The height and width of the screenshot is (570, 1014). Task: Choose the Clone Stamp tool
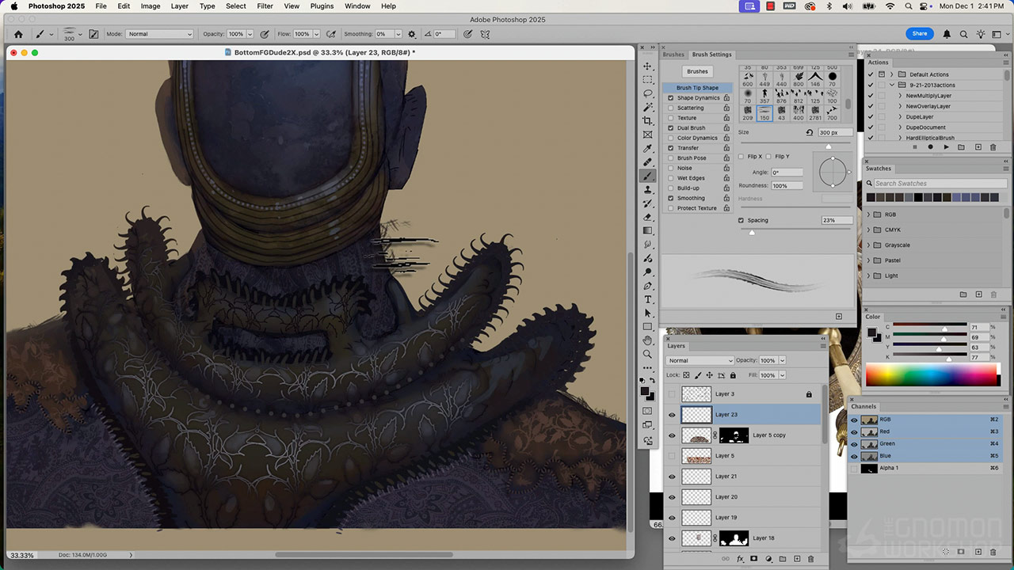[648, 190]
